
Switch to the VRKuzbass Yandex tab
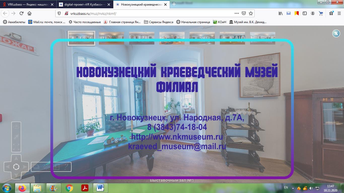point(28,5)
